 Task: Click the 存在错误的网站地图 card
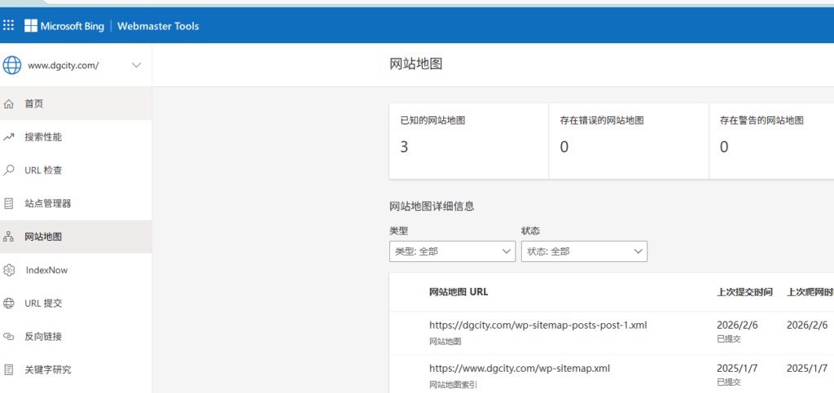[x=629, y=142]
